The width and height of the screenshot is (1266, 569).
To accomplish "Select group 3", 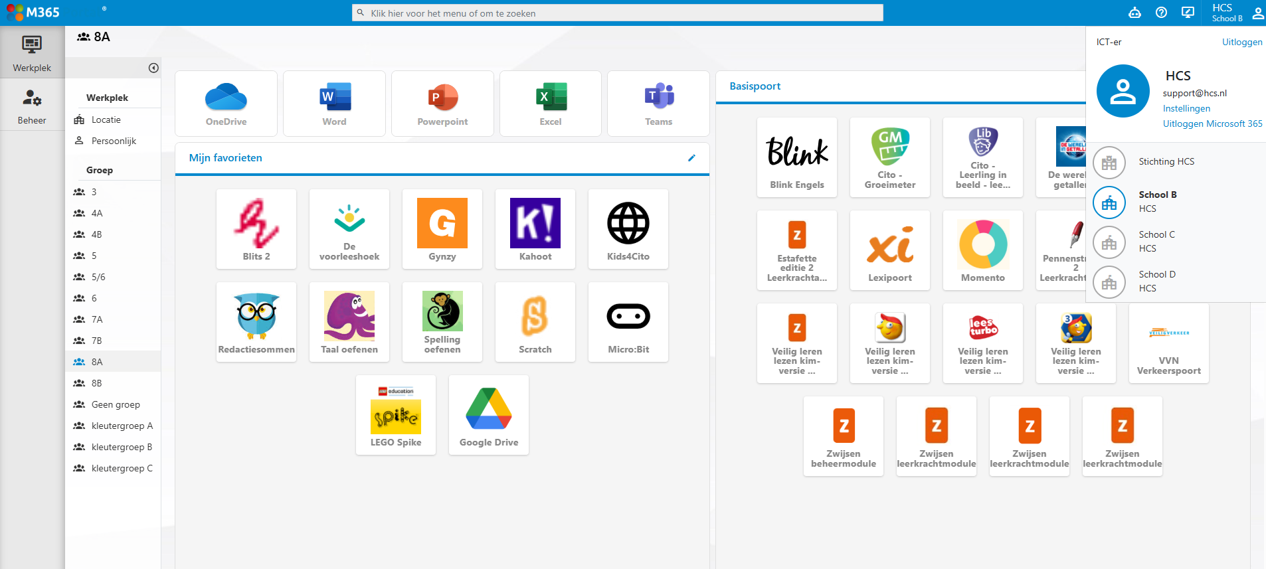I will [x=113, y=192].
